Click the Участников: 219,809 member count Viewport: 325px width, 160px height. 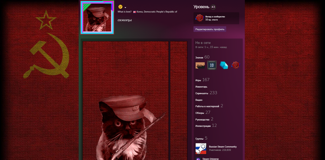[220, 150]
